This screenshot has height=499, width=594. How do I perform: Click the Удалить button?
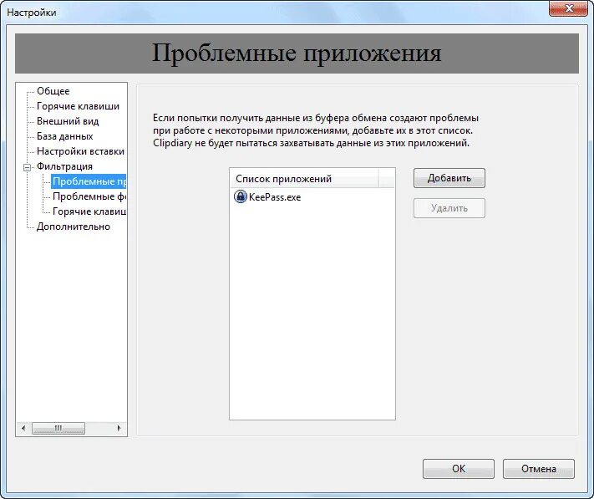[x=449, y=208]
